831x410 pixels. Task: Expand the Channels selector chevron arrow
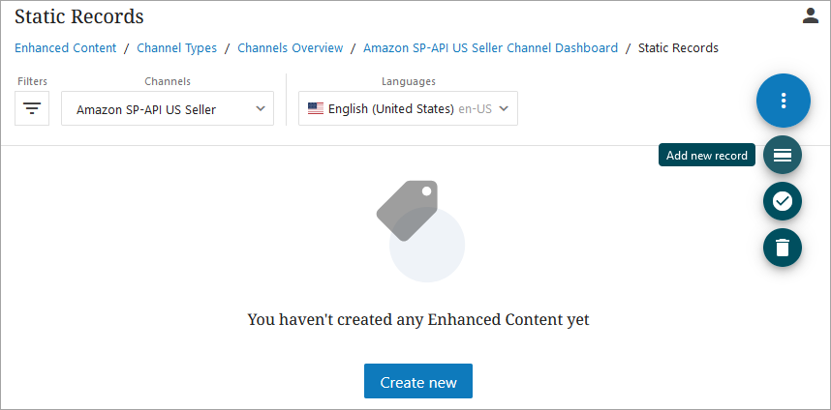(261, 108)
